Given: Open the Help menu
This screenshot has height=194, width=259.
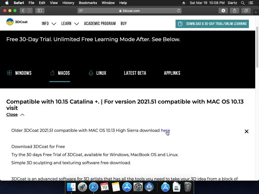Looking at the screenshot, I should click(123, 3).
